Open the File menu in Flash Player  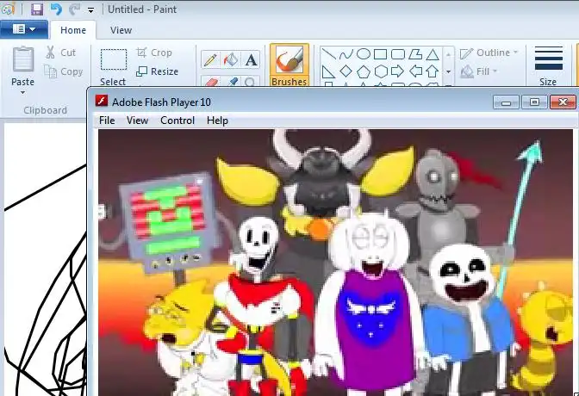pyautogui.click(x=107, y=121)
